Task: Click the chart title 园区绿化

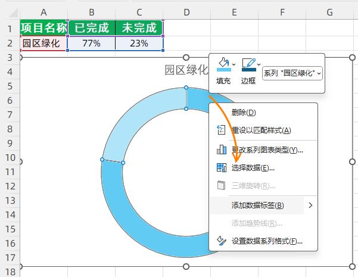Action: (x=186, y=70)
